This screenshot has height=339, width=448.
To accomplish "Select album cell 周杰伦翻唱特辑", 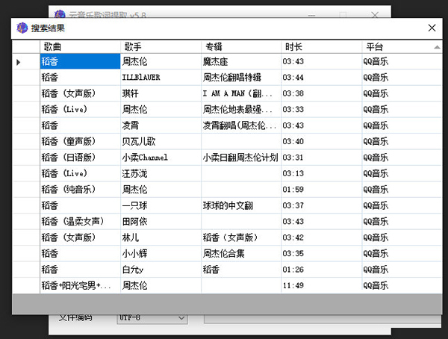I will click(241, 77).
